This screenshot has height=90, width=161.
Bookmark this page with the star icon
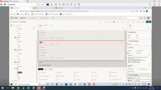137,11
